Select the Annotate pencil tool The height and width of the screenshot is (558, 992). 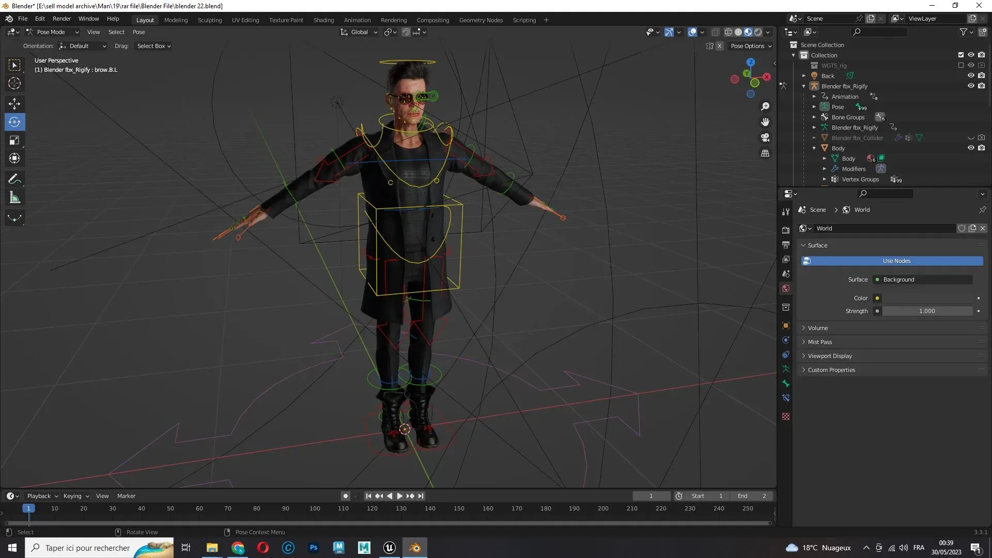[14, 179]
